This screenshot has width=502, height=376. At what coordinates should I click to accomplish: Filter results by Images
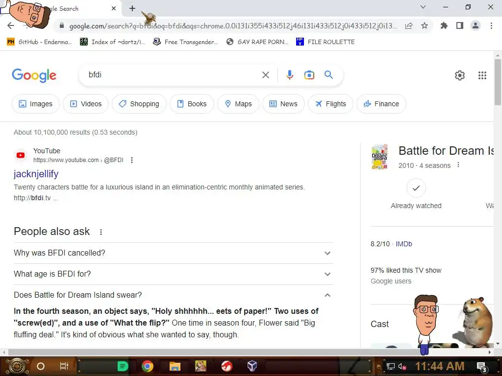coord(35,104)
